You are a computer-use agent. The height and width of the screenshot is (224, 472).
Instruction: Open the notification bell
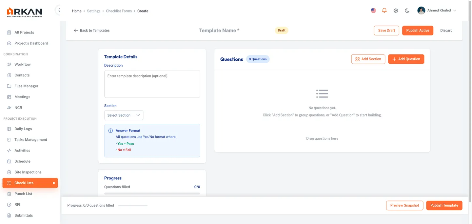tap(384, 10)
